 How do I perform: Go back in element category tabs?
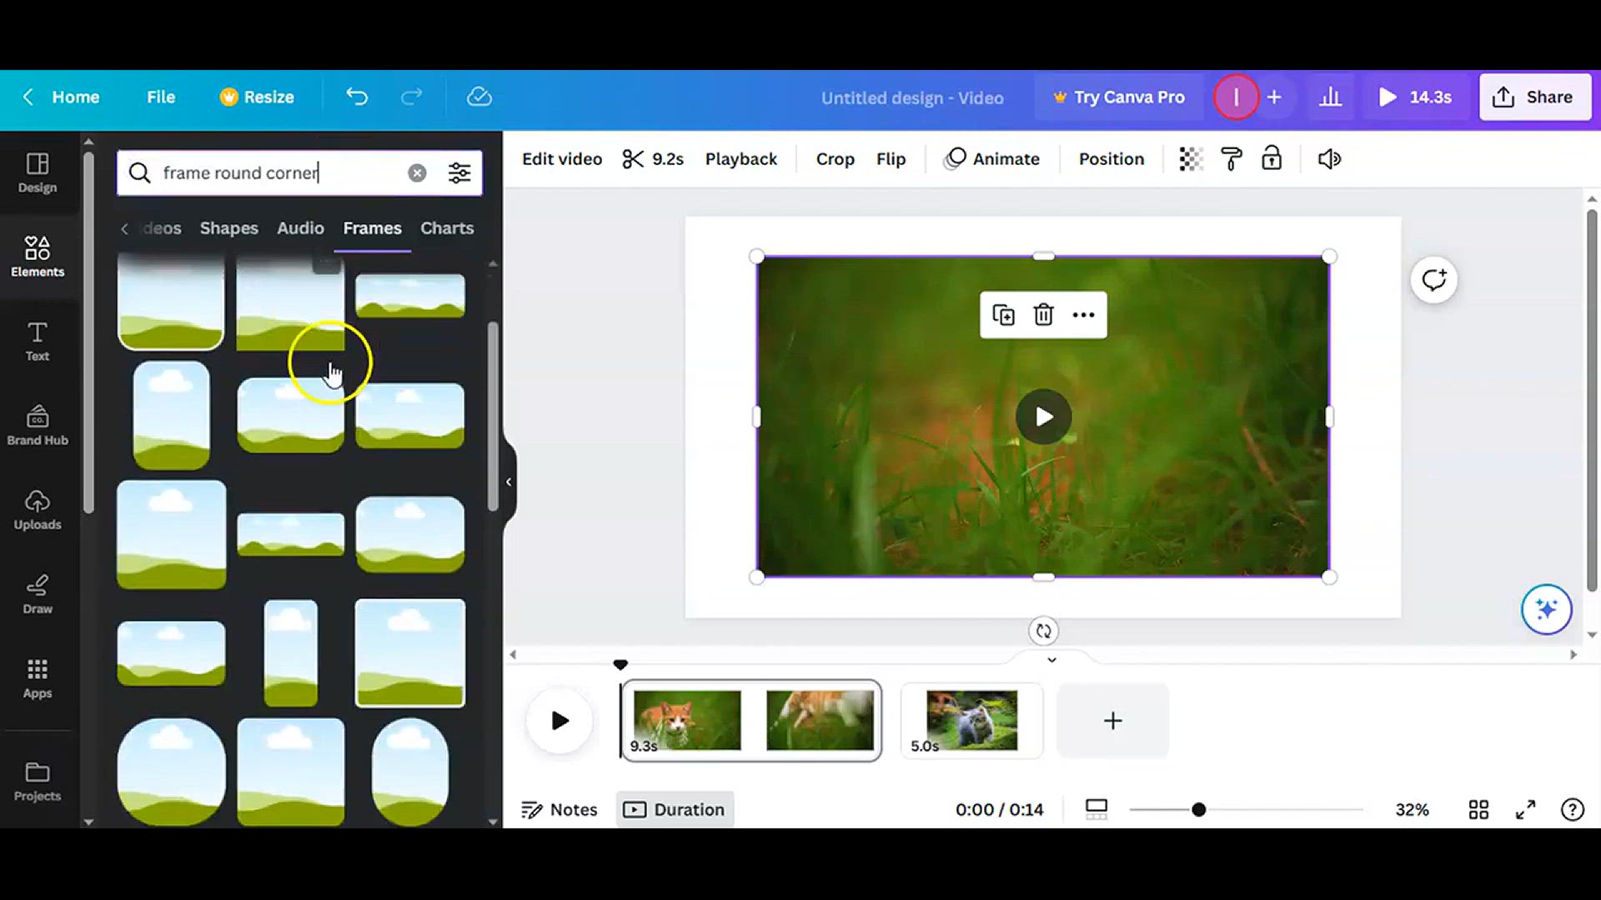[x=124, y=228]
